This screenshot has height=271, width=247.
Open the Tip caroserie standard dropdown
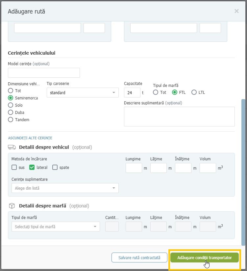point(83,93)
